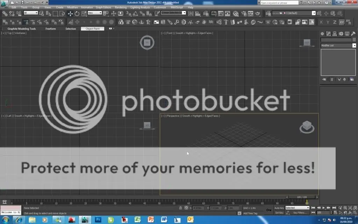Open the Render Setup teapot icon

point(244,14)
